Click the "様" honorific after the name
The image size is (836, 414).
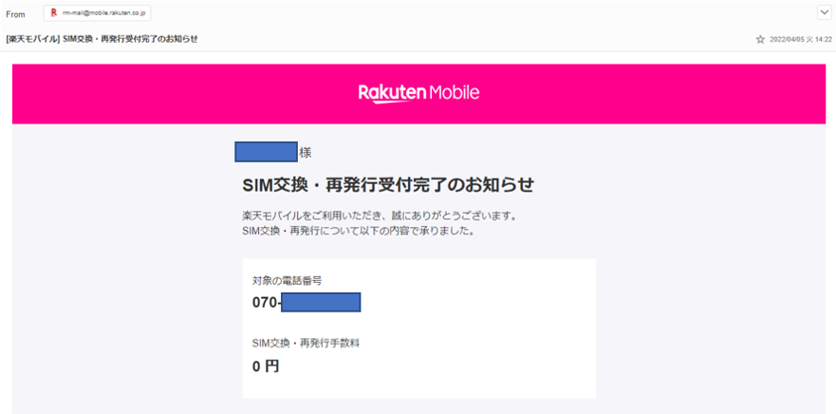[306, 153]
